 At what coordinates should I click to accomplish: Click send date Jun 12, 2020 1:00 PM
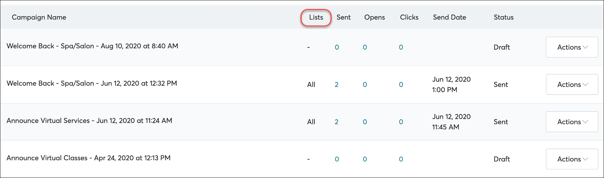451,84
